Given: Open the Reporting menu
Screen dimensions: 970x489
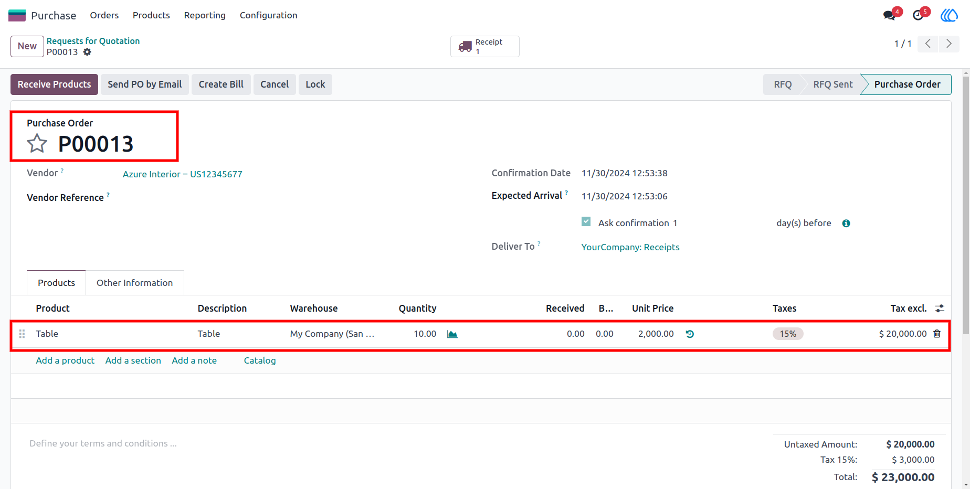Looking at the screenshot, I should 205,15.
